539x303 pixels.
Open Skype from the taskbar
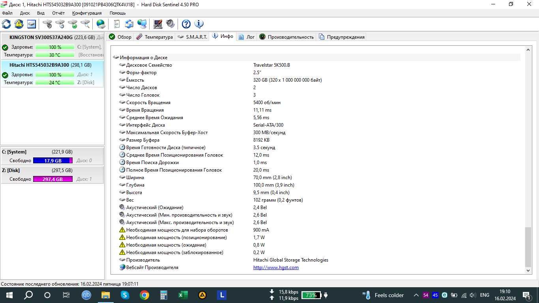125,295
